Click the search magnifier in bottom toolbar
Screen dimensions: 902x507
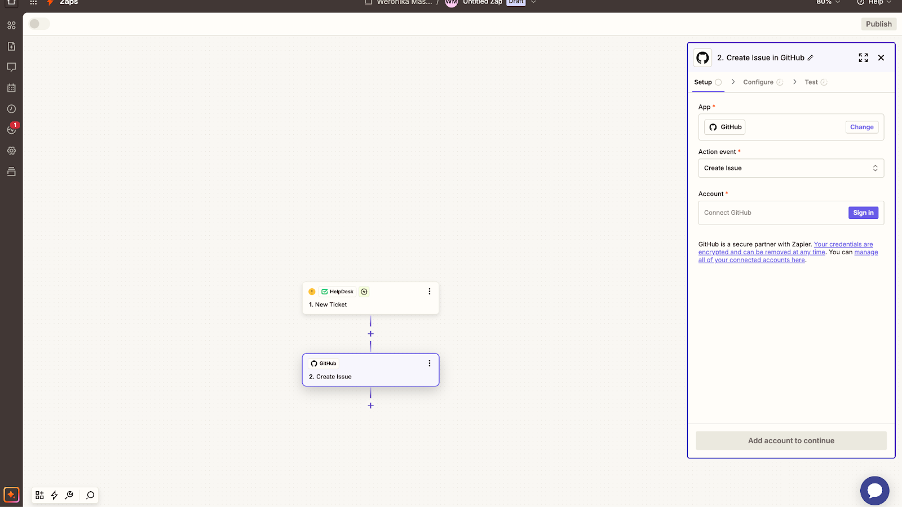[x=90, y=495]
